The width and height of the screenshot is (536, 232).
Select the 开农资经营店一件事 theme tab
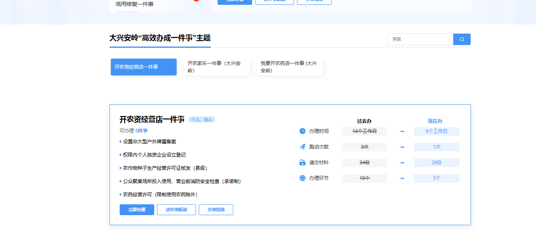(x=143, y=67)
